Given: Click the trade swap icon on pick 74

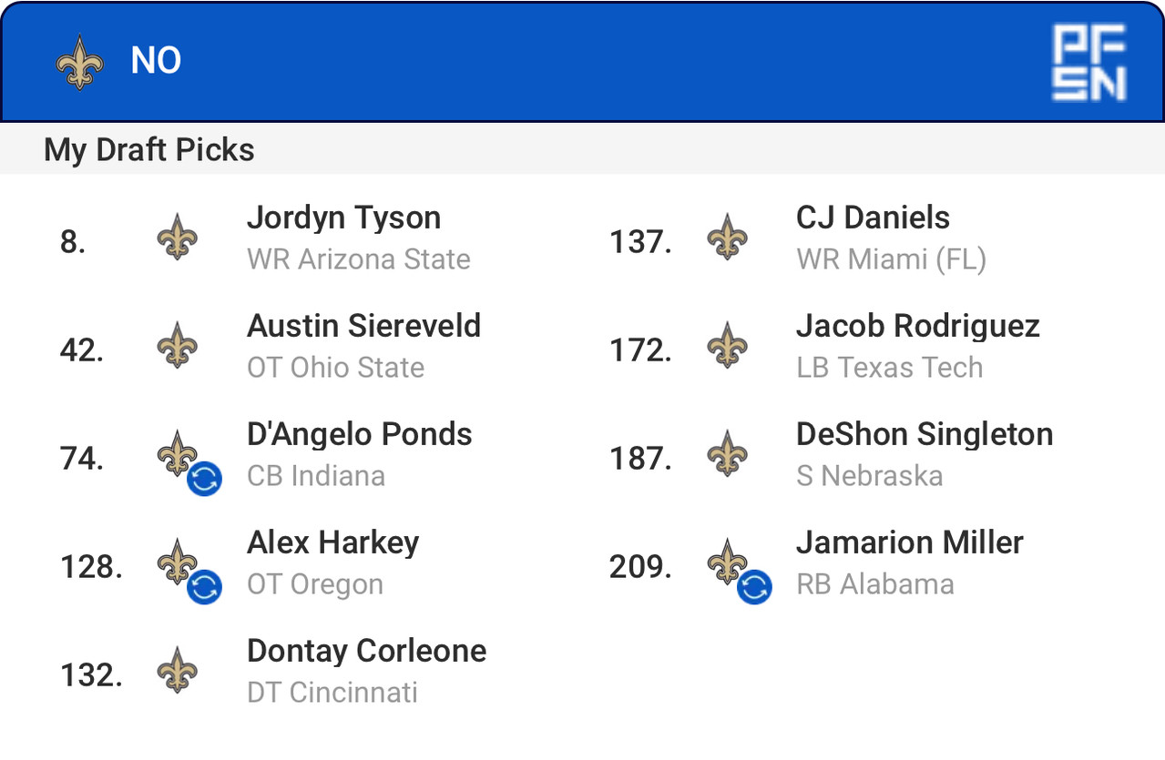Looking at the screenshot, I should tap(204, 478).
